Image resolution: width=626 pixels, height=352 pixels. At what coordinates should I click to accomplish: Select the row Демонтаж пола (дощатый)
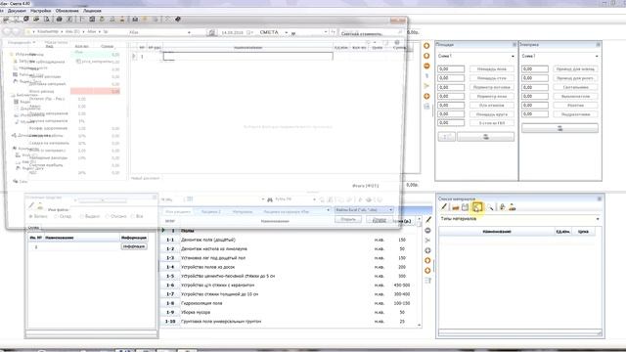(291, 240)
